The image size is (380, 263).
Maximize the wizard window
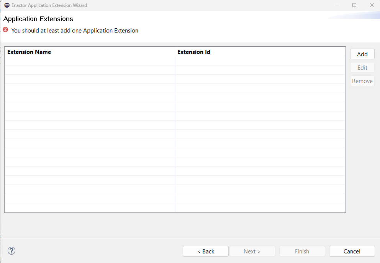[354, 5]
